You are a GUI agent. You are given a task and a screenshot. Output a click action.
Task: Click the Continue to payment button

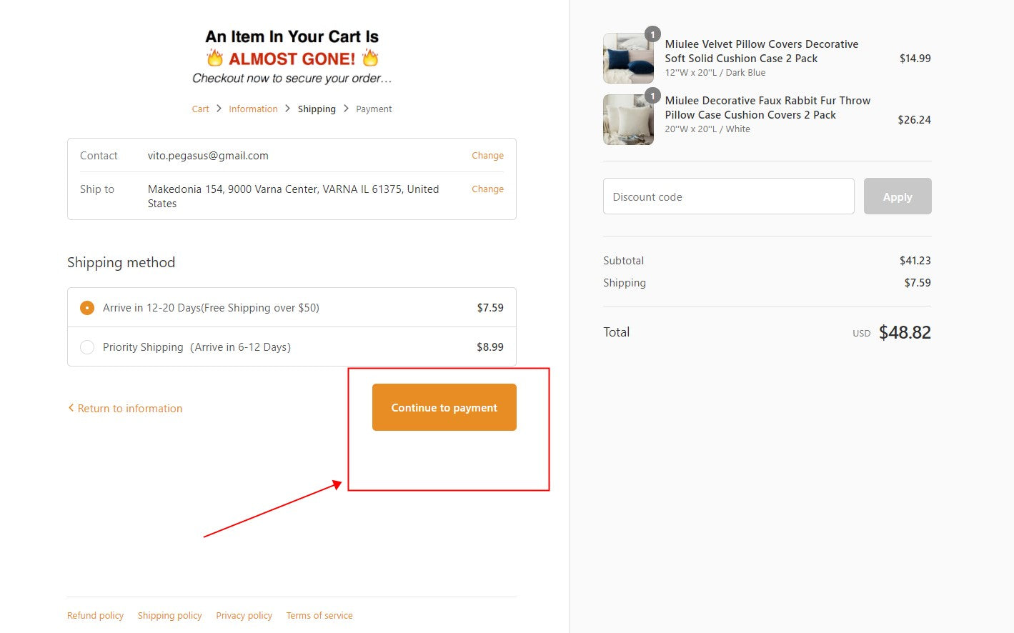(444, 407)
